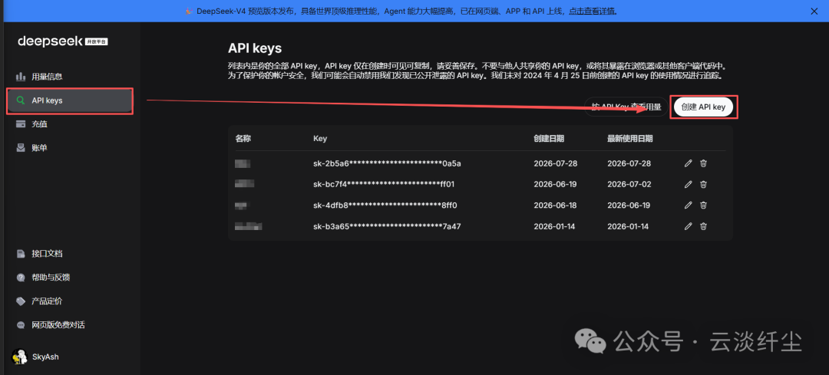
Task: Click the 名称 column header
Action: [x=243, y=138]
